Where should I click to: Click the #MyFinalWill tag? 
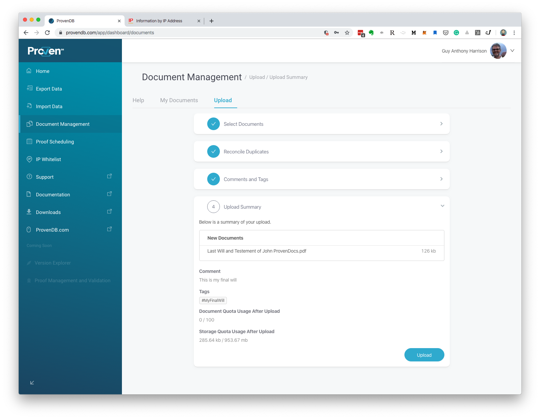click(213, 301)
